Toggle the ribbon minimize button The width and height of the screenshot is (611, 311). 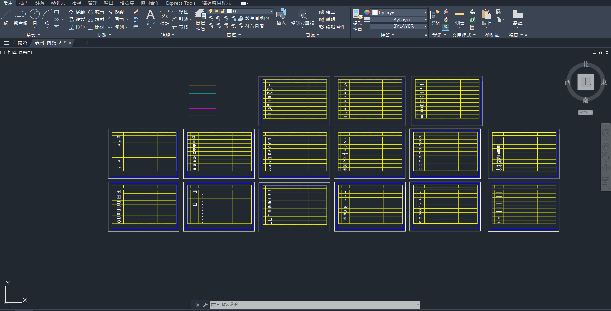243,3
